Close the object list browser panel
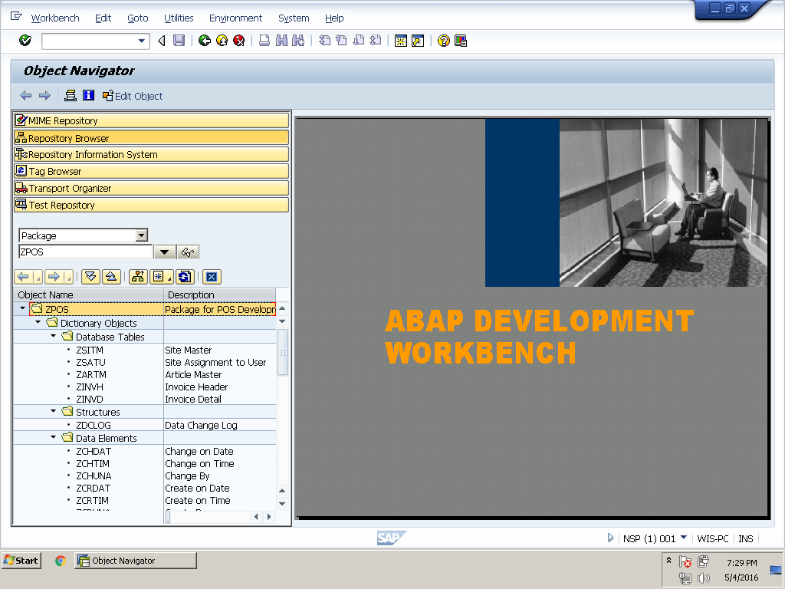The height and width of the screenshot is (589, 785). [x=212, y=277]
